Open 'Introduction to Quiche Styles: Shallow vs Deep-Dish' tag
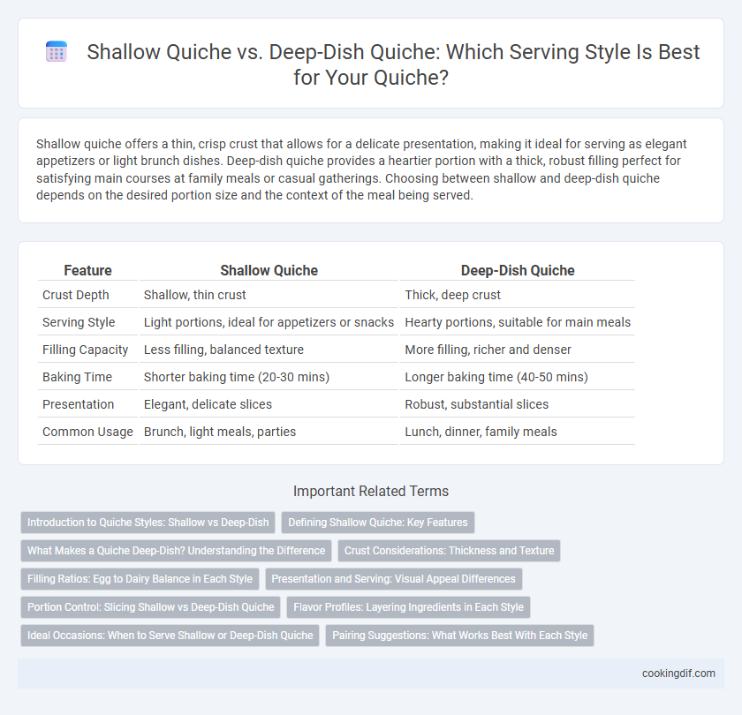Image resolution: width=742 pixels, height=715 pixels. 148,522
